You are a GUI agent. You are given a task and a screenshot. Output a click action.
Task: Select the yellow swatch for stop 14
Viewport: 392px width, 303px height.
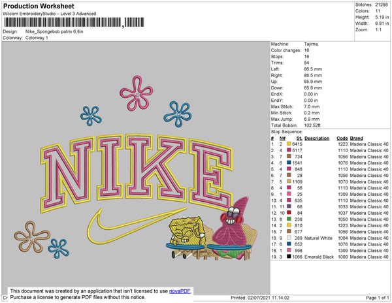pyautogui.click(x=289, y=225)
